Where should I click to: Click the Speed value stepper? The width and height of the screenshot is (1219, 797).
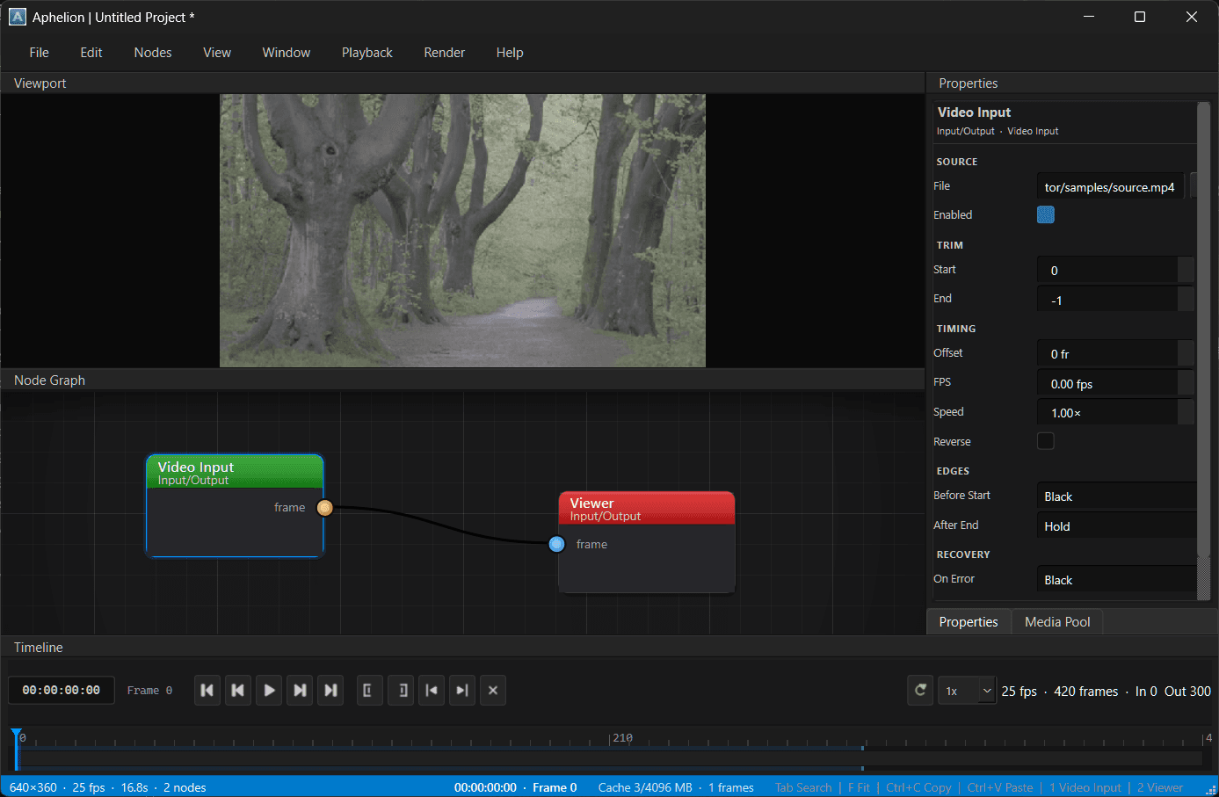pyautogui.click(x=1186, y=412)
